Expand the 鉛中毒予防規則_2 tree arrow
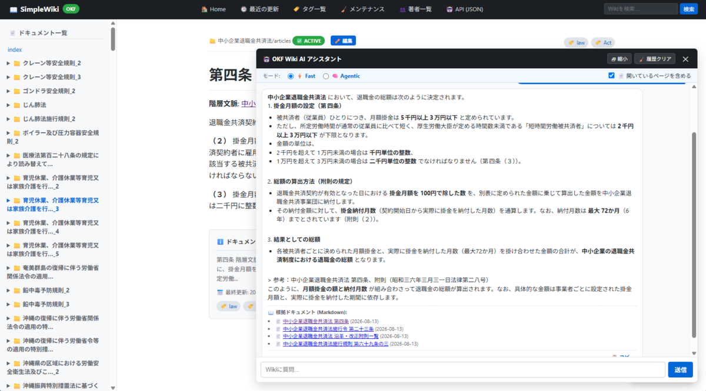This screenshot has height=391, width=706. (x=9, y=290)
